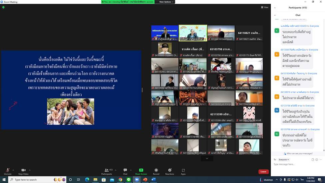Click family photo on shared slide
Viewport: 325px width, 183px height.
point(70,112)
